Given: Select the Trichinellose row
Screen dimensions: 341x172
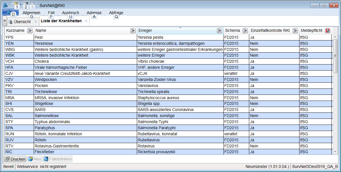Looking at the screenshot, I should click(168, 92).
